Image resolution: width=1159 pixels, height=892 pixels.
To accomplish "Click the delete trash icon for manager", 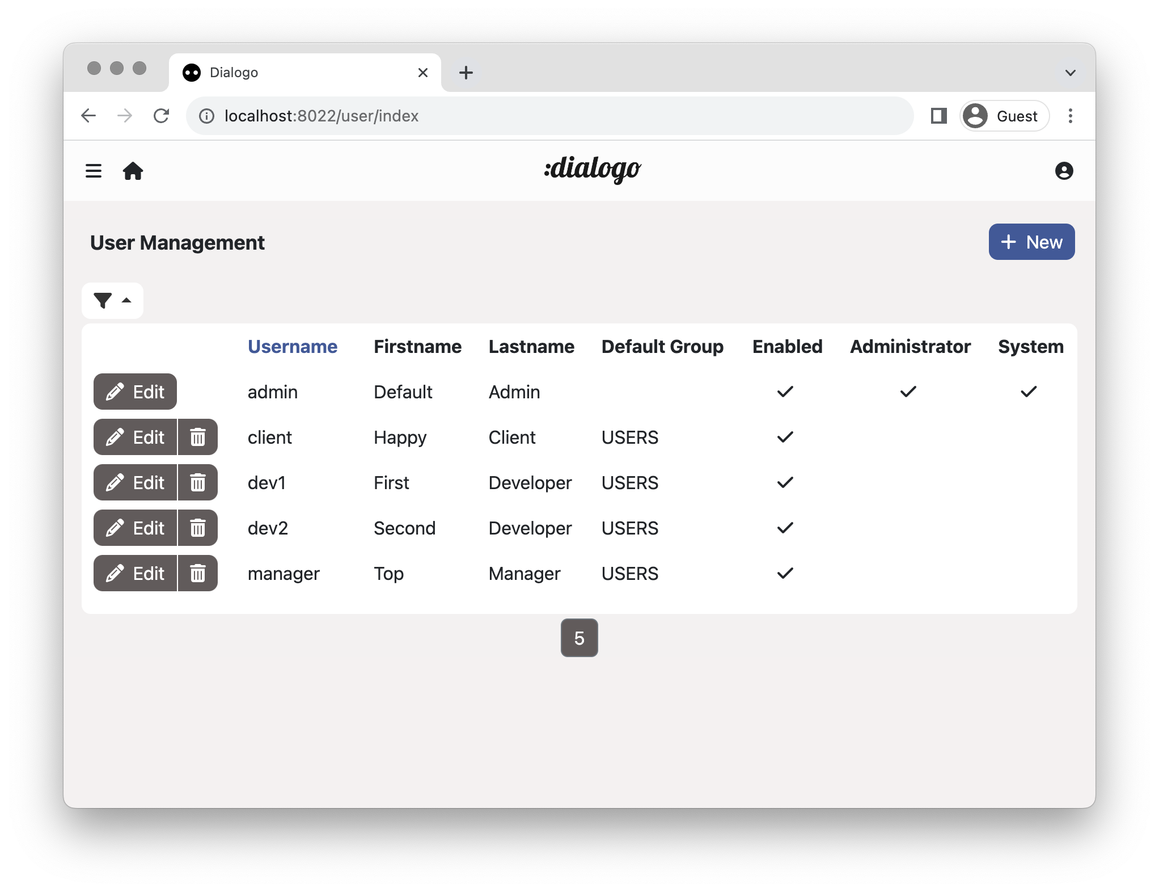I will [x=197, y=574].
